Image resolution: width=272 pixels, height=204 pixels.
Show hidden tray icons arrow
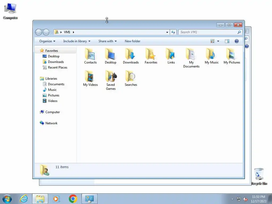[x=232, y=199]
